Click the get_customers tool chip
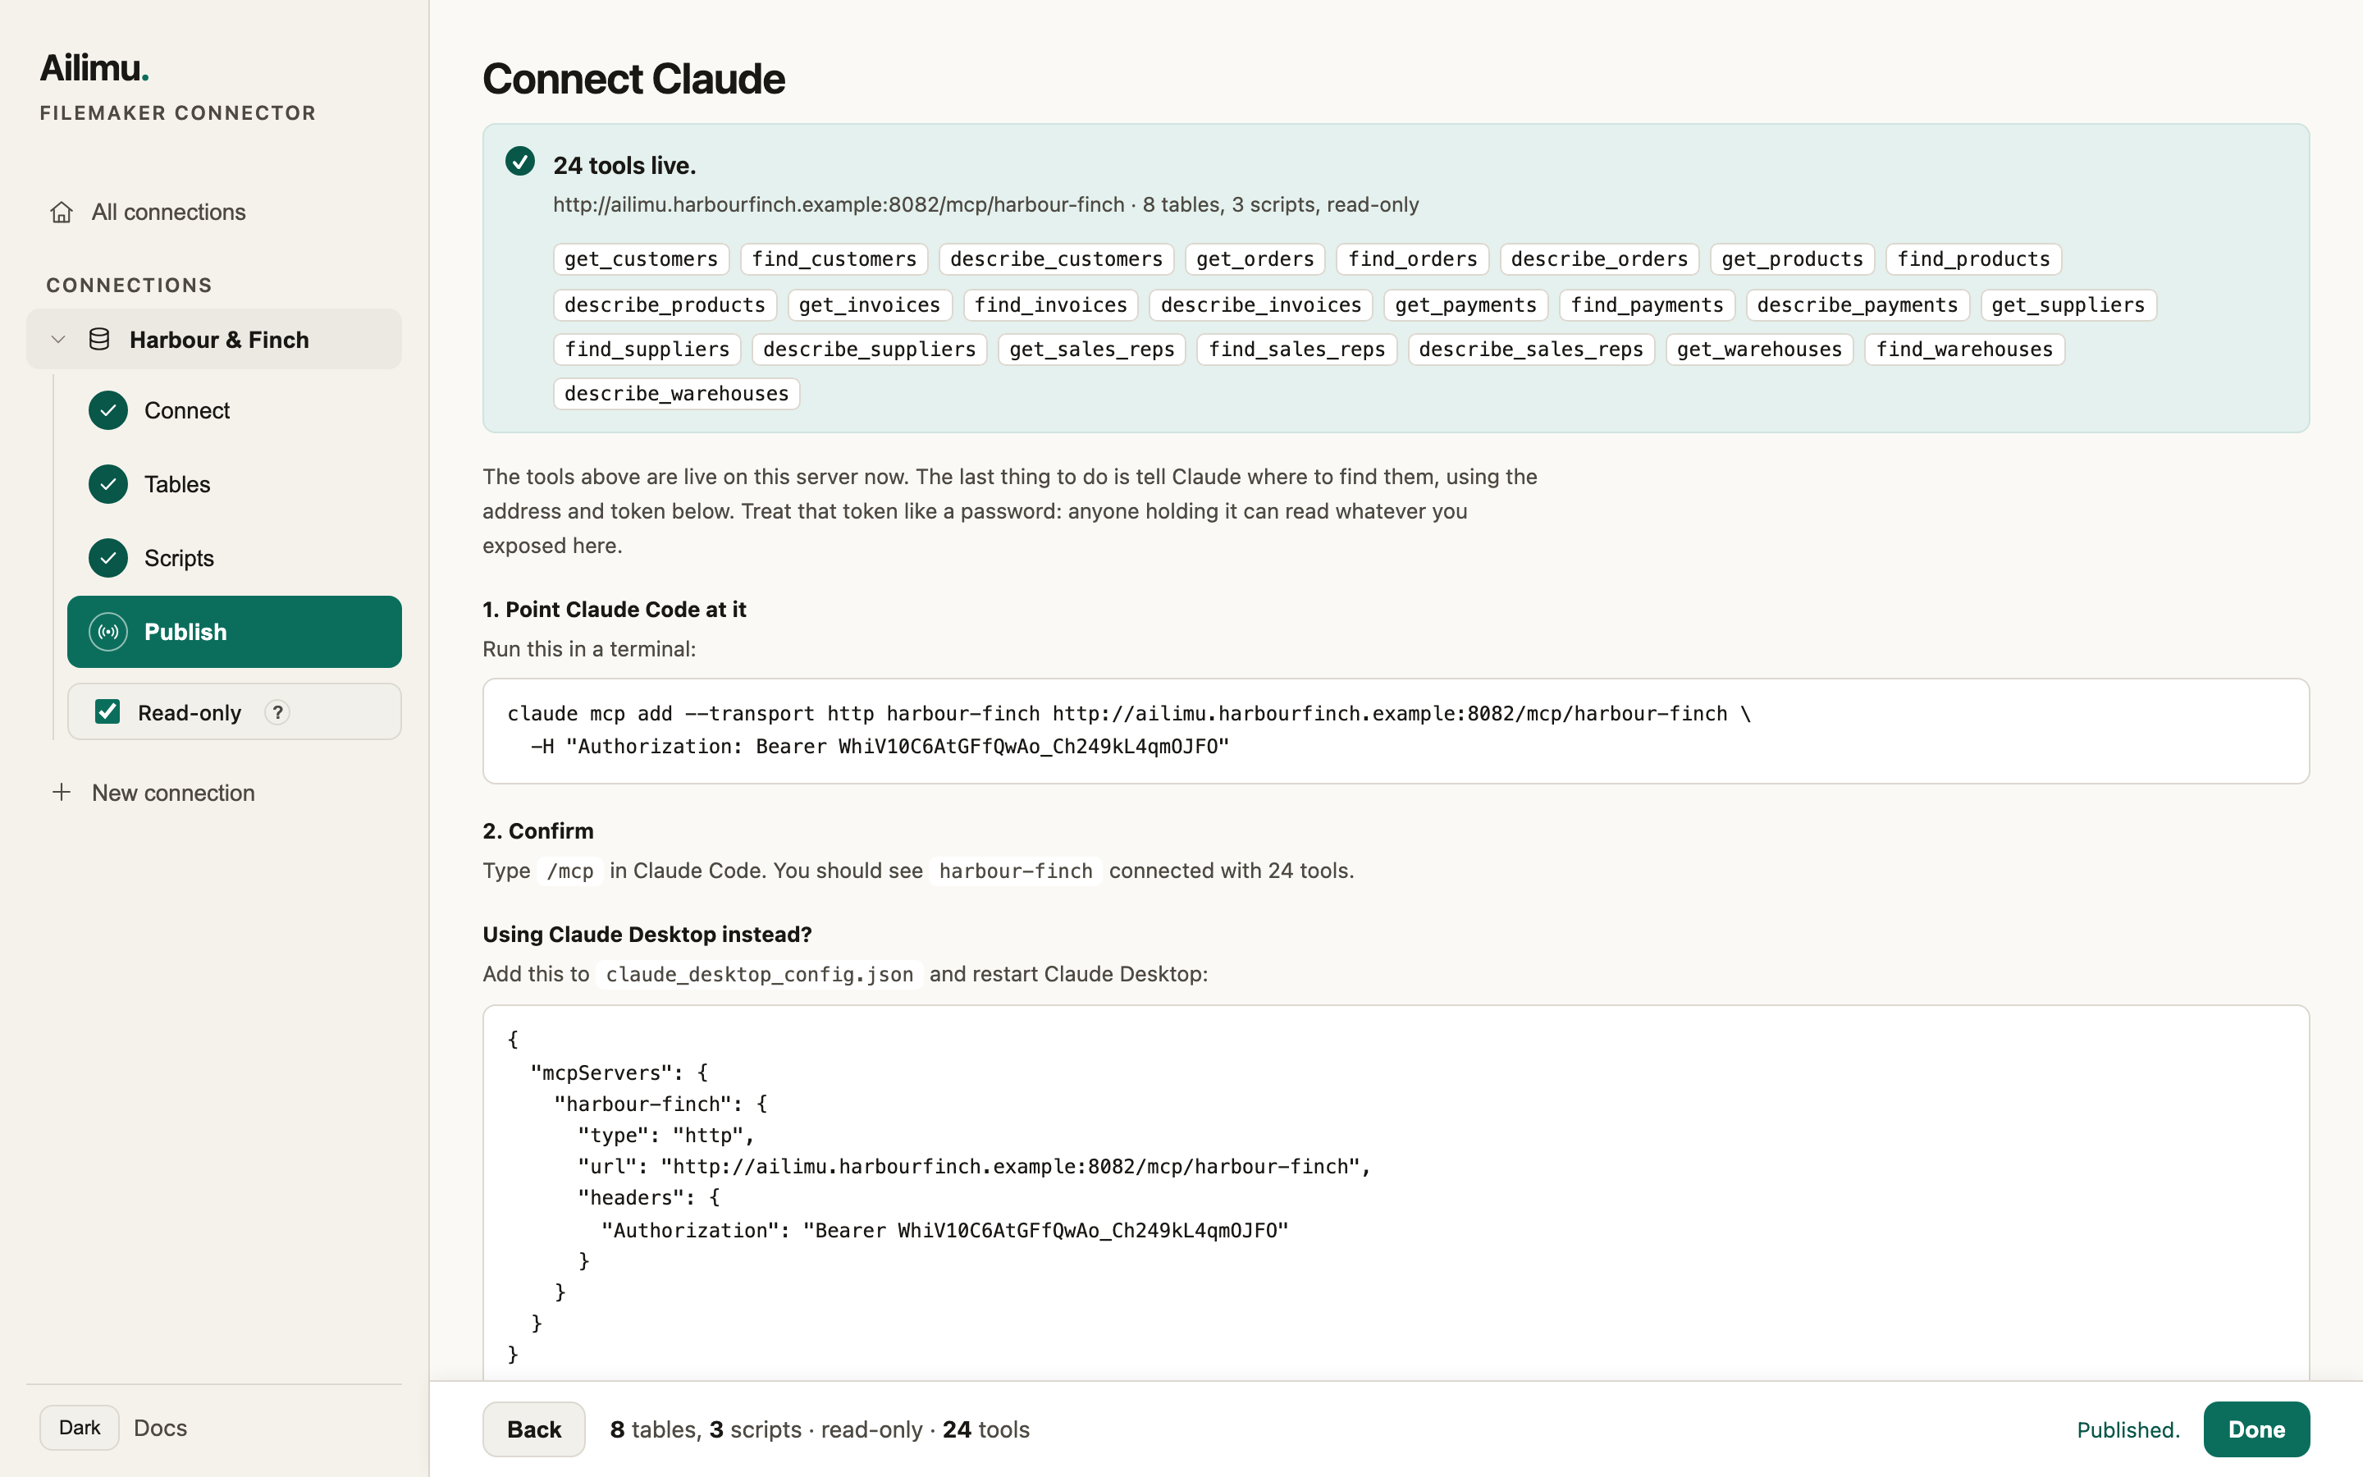Viewport: 2363px width, 1477px height. (x=641, y=258)
